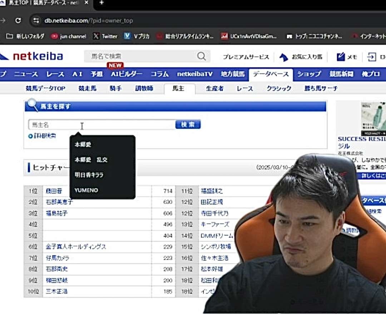Go to the ニュース navigation menu item
This screenshot has height=314, width=386.
pos(26,74)
